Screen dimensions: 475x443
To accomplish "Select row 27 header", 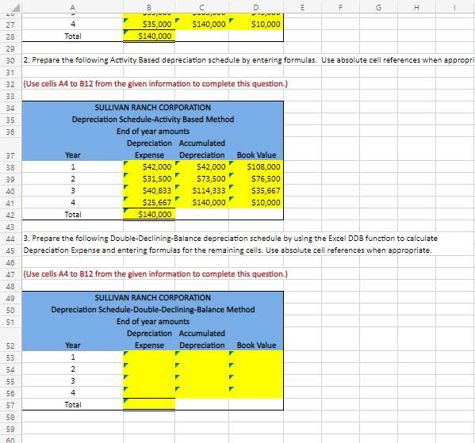I will 10,25.
